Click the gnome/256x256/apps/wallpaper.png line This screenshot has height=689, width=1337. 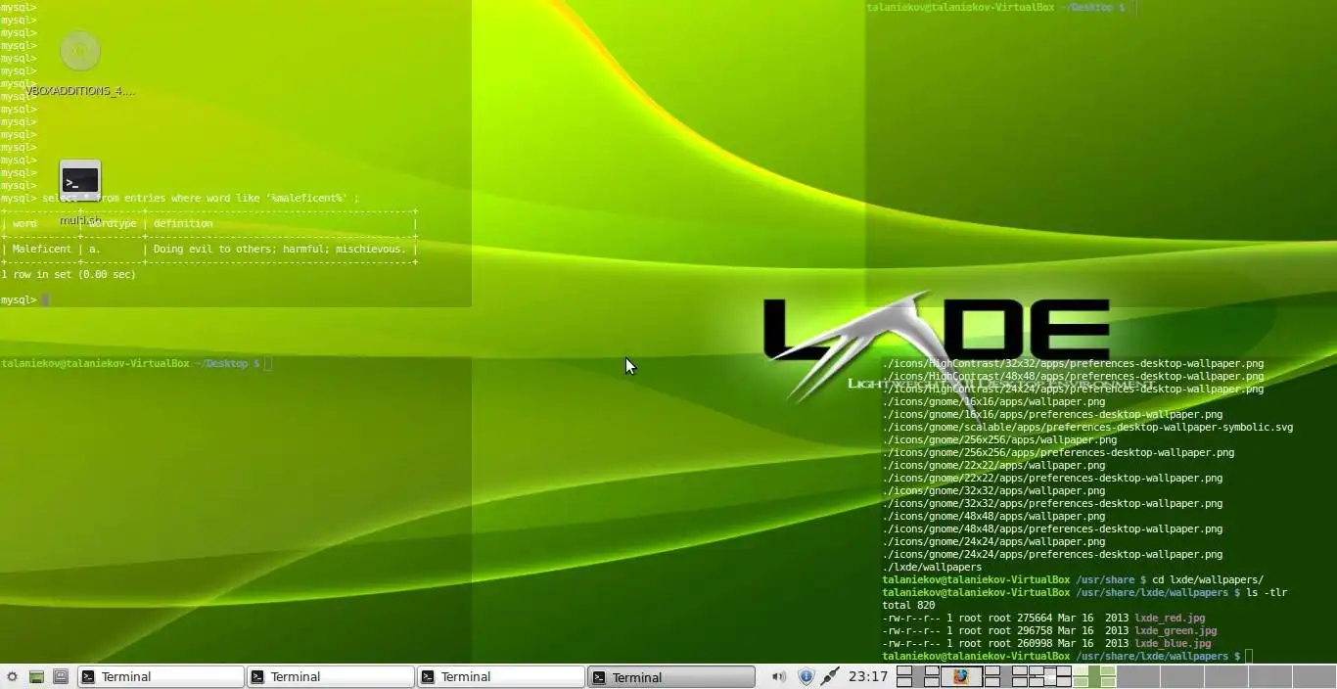tap(999, 439)
